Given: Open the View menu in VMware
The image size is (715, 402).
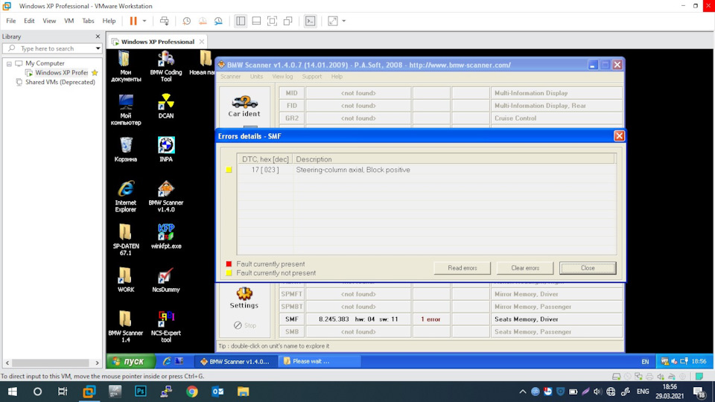Looking at the screenshot, I should tap(49, 21).
